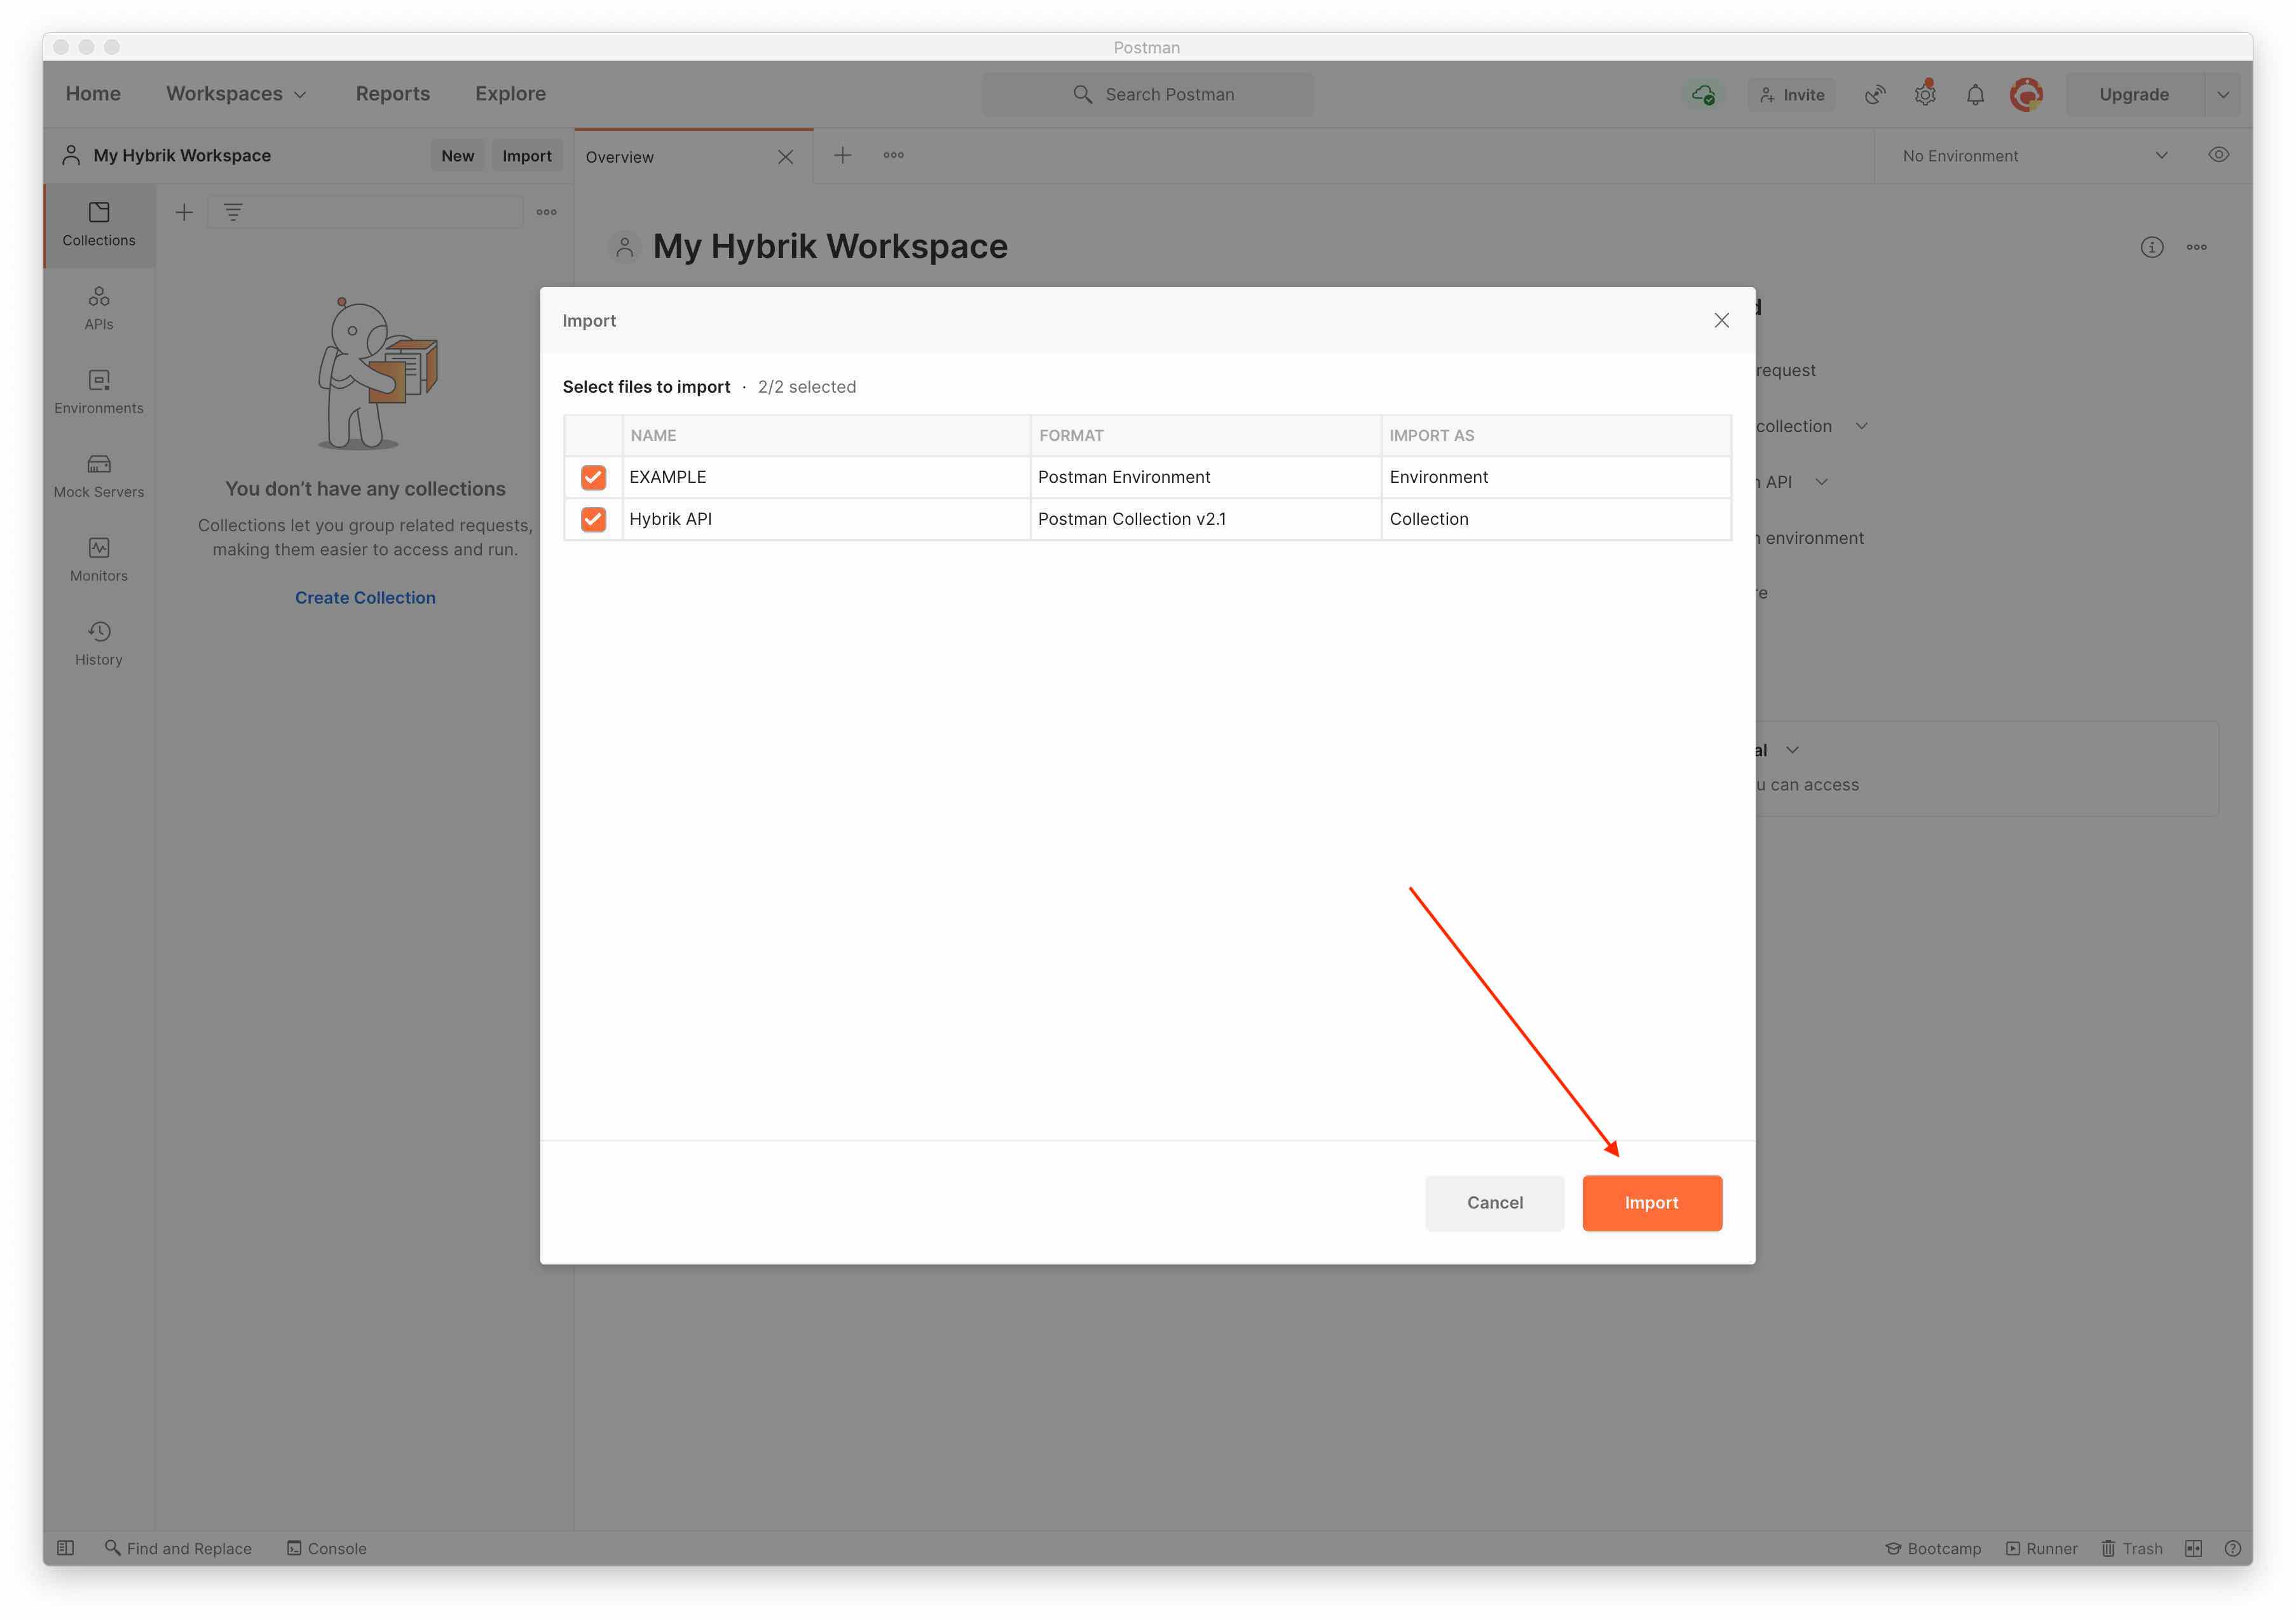The image size is (2296, 1619).
Task: Click the 'Postman Collection v2.1' format cell
Action: pos(1206,520)
